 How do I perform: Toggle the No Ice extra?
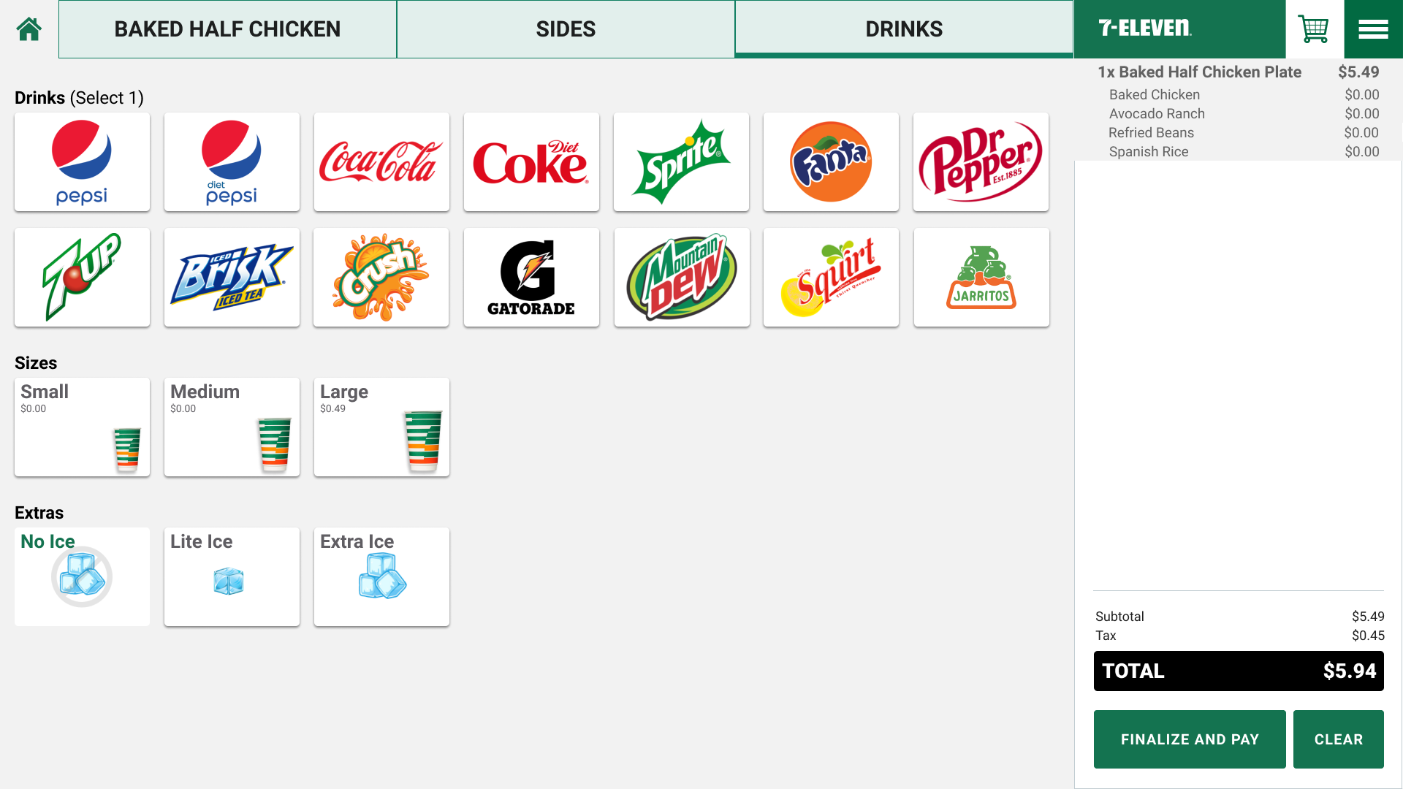click(x=82, y=577)
